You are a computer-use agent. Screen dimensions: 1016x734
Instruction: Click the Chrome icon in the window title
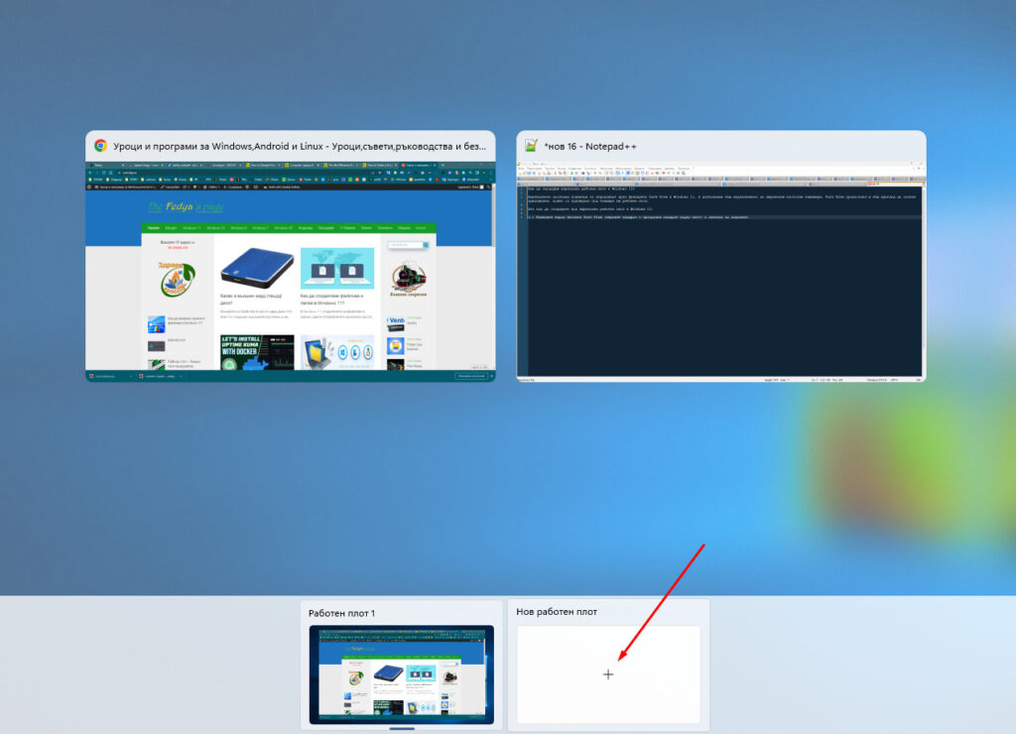(x=100, y=146)
